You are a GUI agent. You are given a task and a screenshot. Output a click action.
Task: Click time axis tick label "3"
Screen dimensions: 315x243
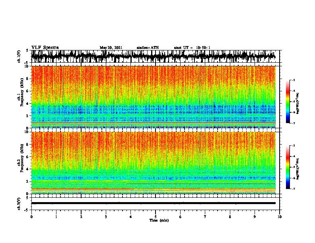[x=106, y=217]
